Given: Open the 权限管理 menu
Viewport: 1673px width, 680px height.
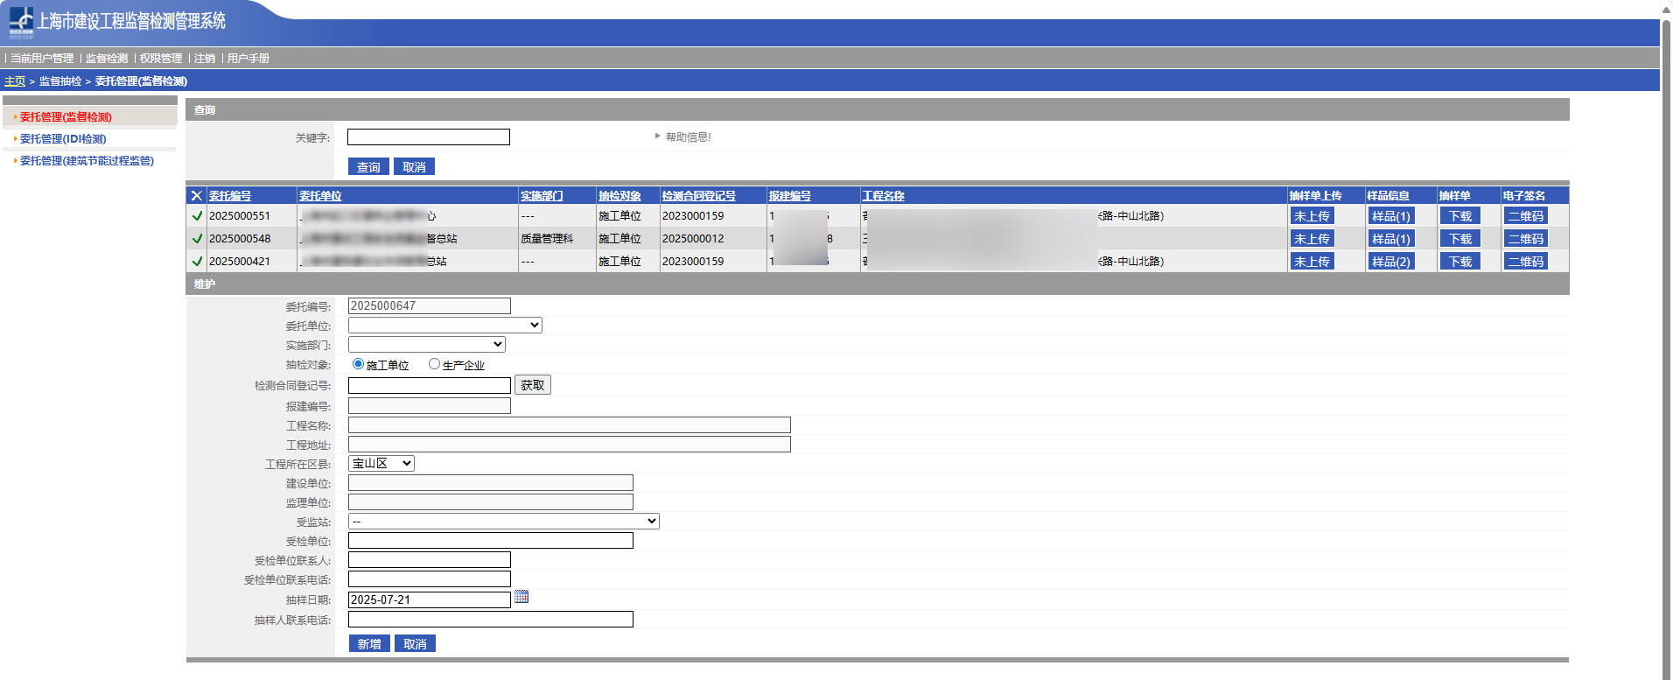Looking at the screenshot, I should tap(161, 59).
